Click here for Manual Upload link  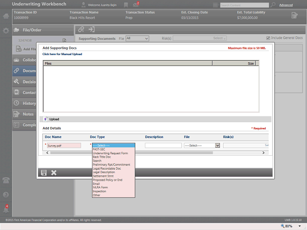62,54
